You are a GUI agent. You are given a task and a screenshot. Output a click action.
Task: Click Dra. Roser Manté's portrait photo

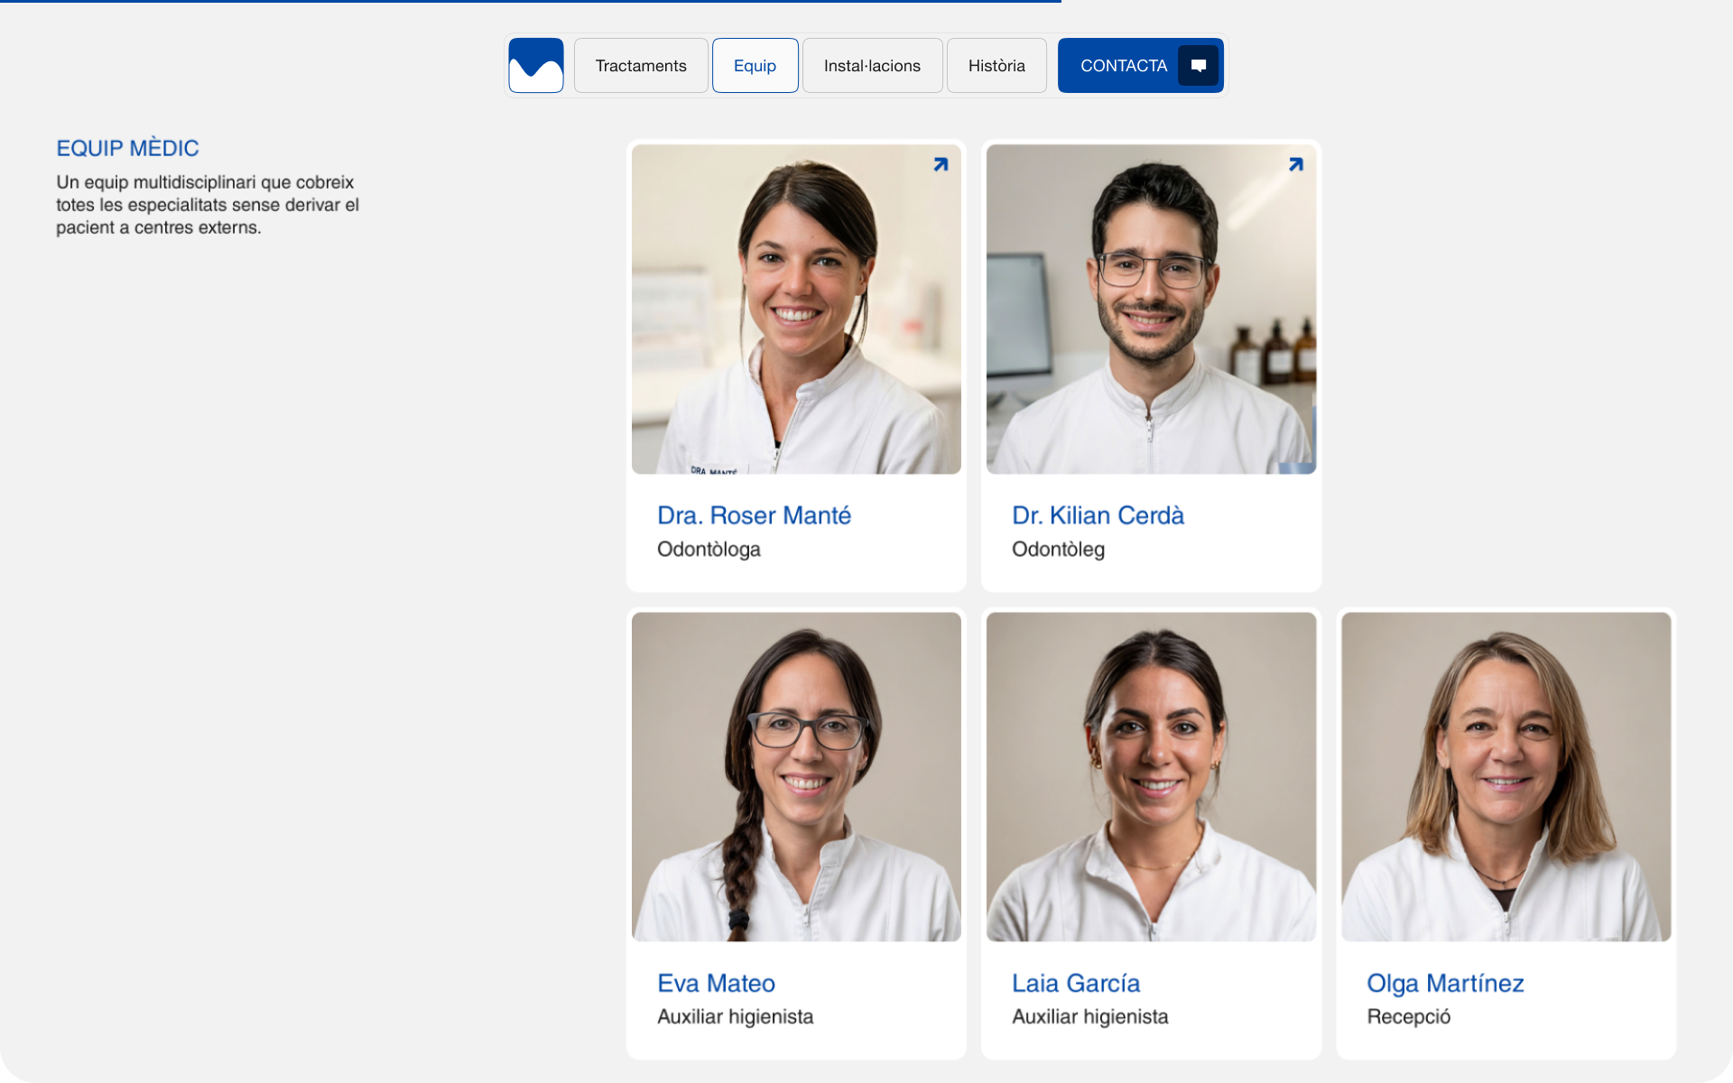796,310
